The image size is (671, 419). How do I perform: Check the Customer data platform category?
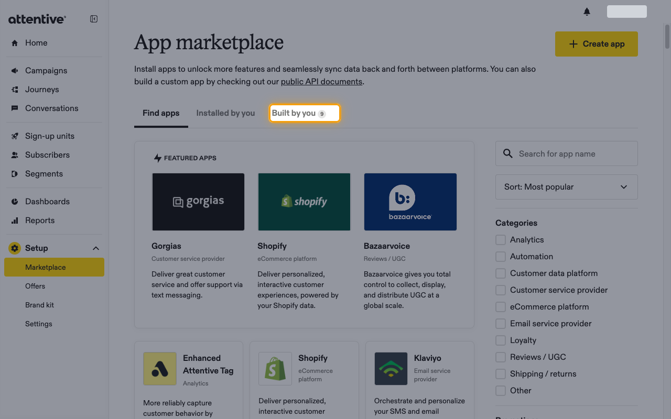[x=501, y=273]
